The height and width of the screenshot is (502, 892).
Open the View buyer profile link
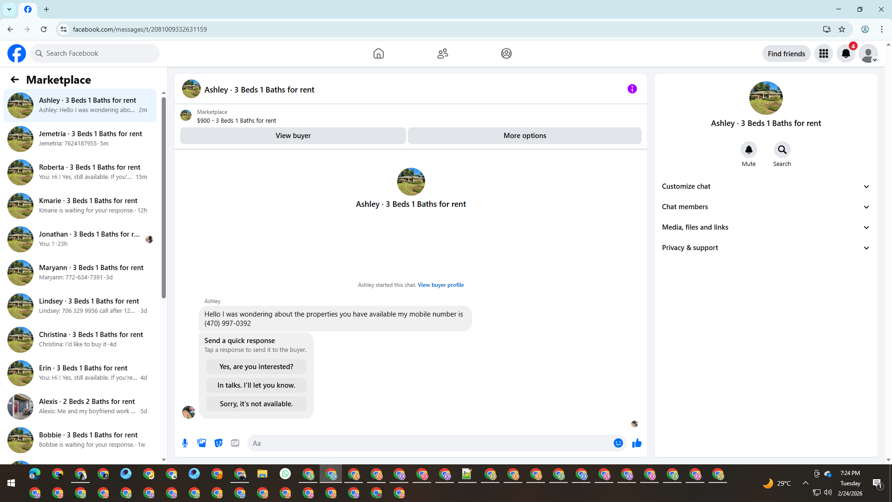(440, 285)
